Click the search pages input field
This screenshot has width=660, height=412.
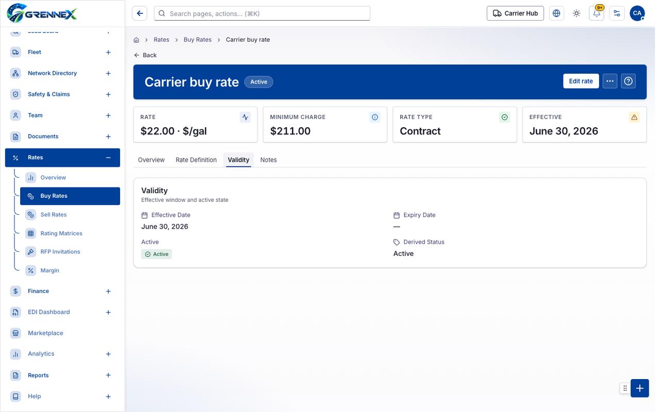pyautogui.click(x=262, y=13)
